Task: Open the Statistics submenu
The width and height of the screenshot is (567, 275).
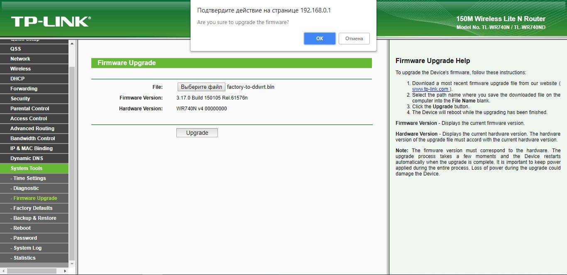Action: [x=34, y=258]
